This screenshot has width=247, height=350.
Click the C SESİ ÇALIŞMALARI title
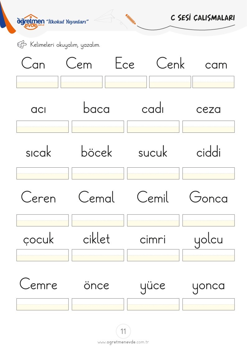(203, 18)
